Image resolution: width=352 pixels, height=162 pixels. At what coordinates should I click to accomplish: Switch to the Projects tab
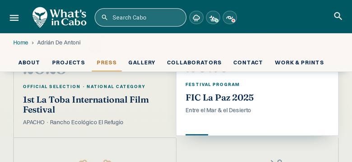point(69,63)
